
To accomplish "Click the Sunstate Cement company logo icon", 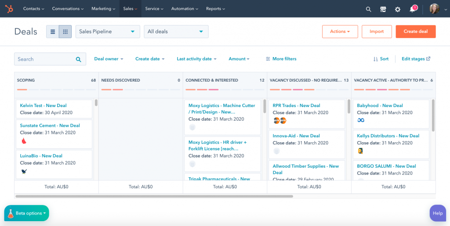I will tap(24, 141).
